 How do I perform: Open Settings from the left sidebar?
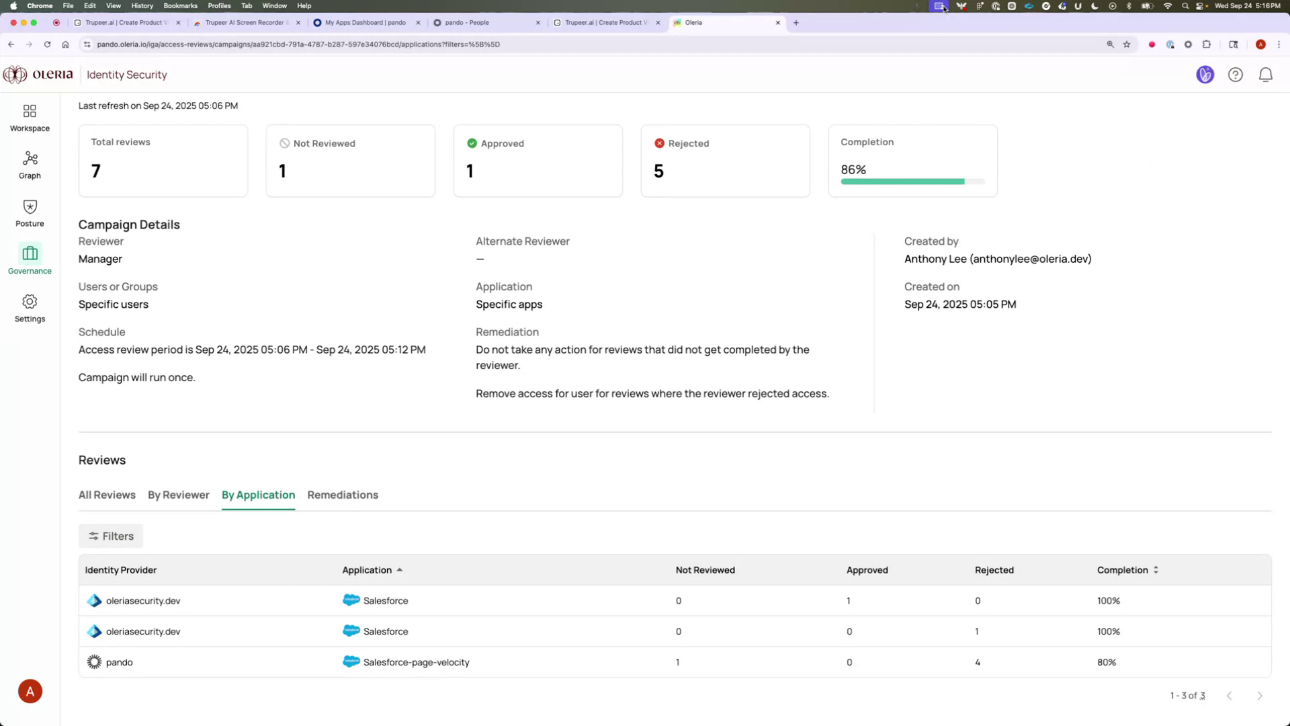pyautogui.click(x=30, y=308)
